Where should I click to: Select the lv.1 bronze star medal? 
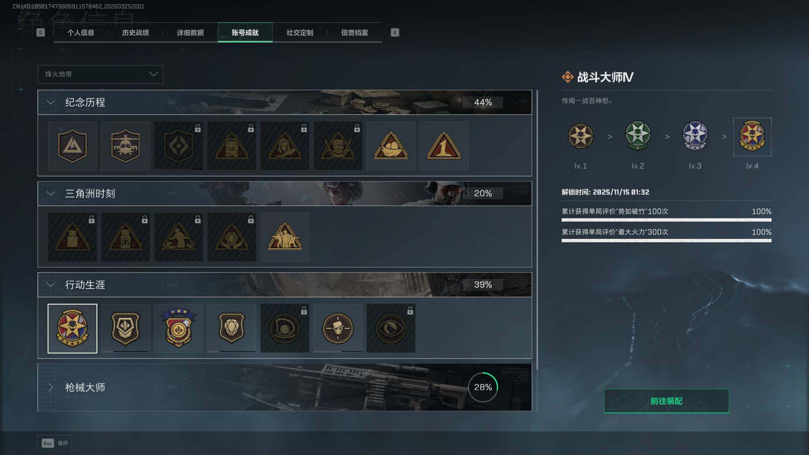click(x=580, y=136)
